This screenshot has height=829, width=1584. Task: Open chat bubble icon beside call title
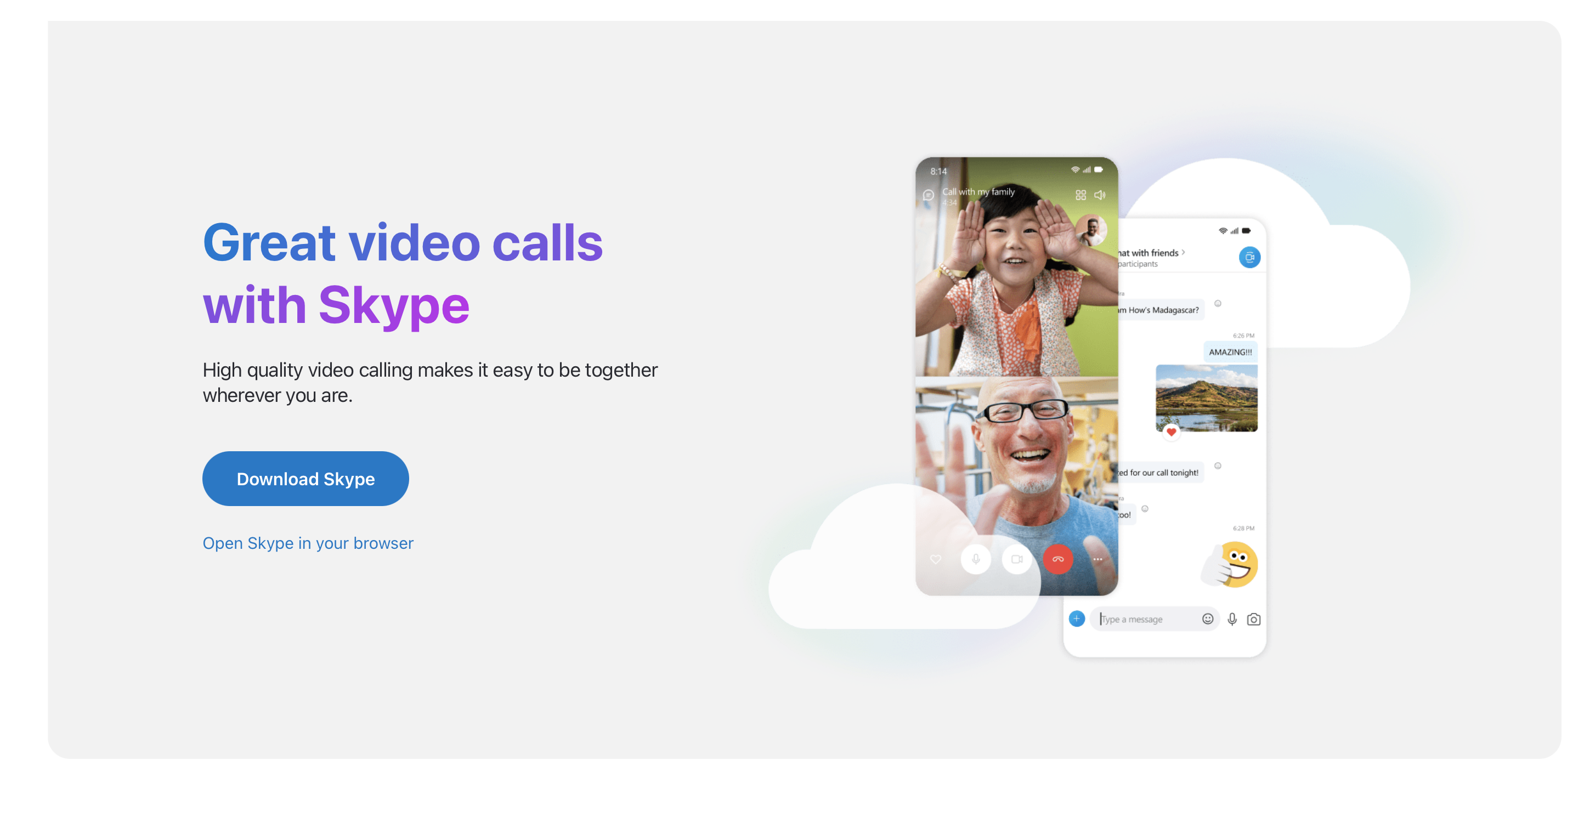[x=929, y=195]
